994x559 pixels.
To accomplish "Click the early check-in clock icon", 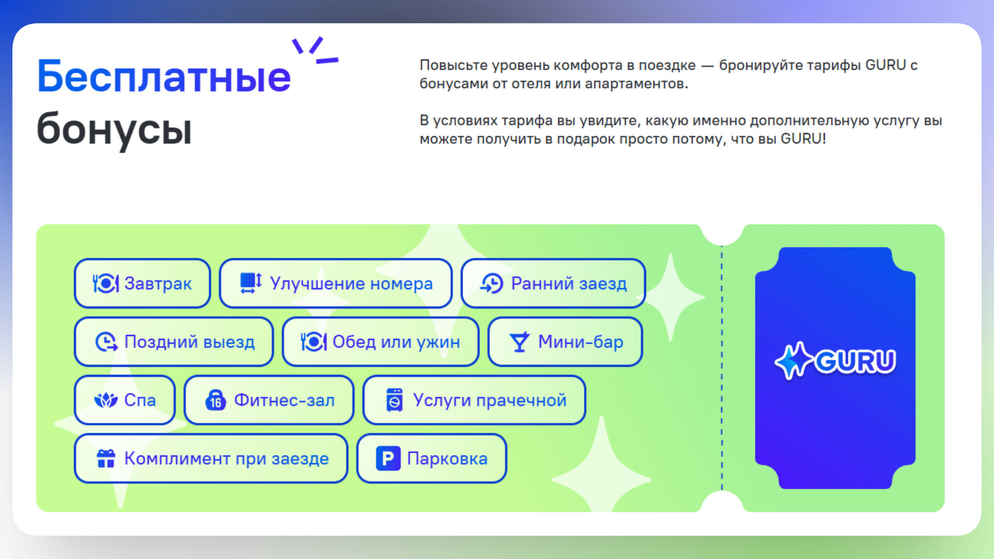I will [x=491, y=283].
